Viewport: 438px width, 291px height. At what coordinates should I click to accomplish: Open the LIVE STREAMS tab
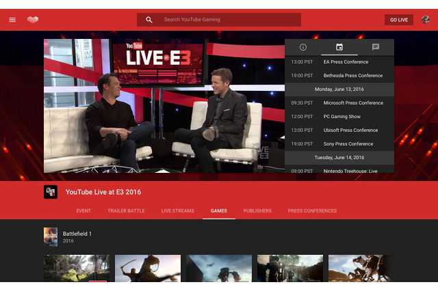tap(177, 211)
